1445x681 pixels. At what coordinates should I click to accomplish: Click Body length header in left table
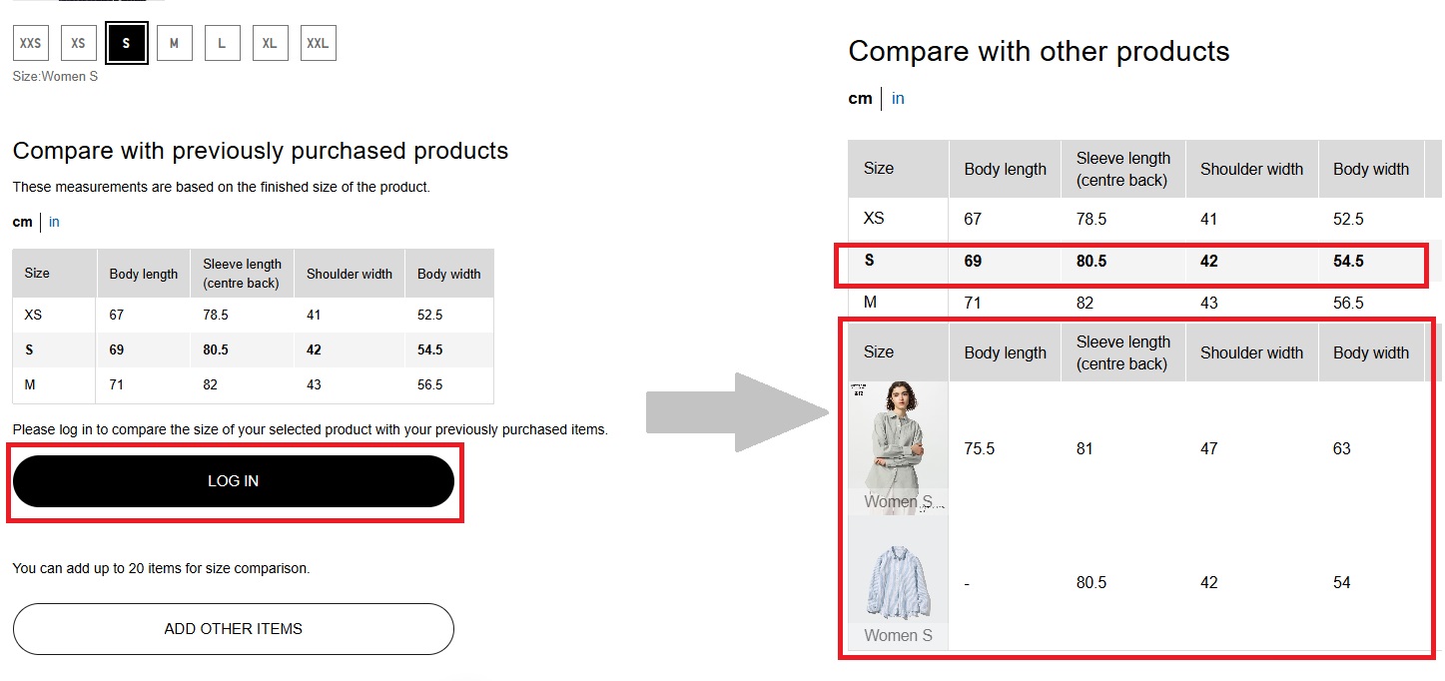point(144,274)
